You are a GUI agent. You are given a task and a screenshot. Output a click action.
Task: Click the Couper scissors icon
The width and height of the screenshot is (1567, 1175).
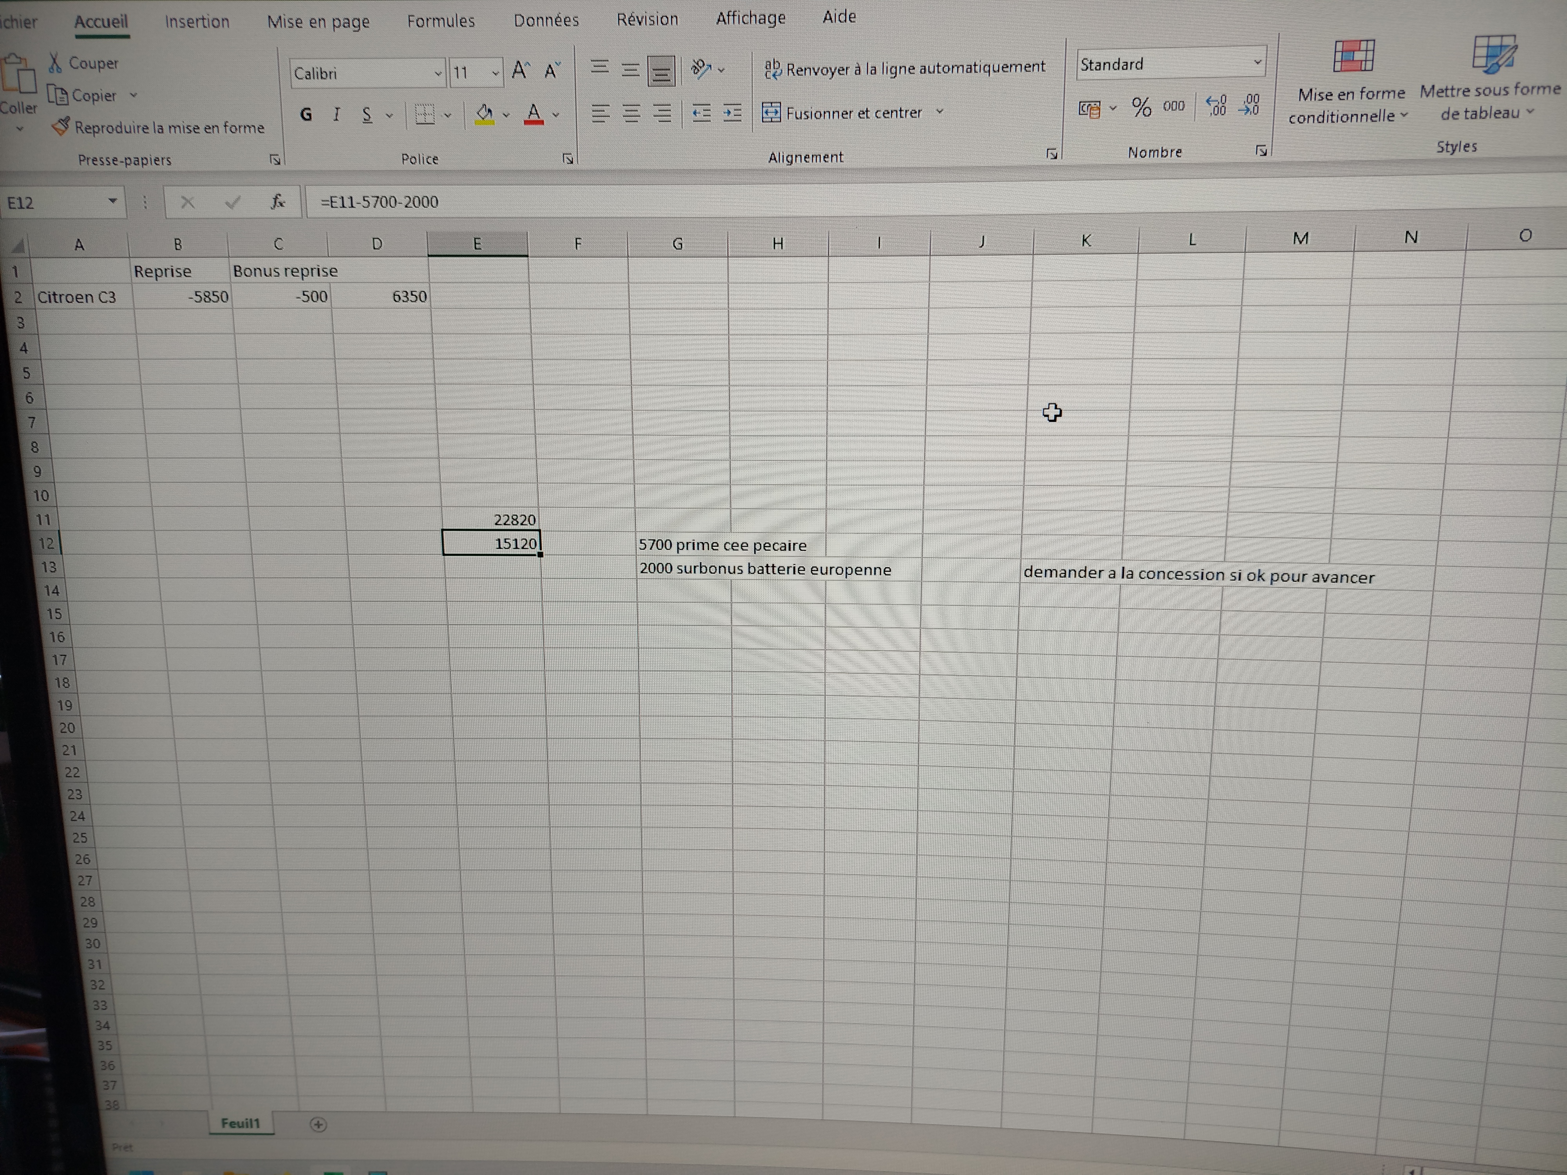click(x=55, y=62)
